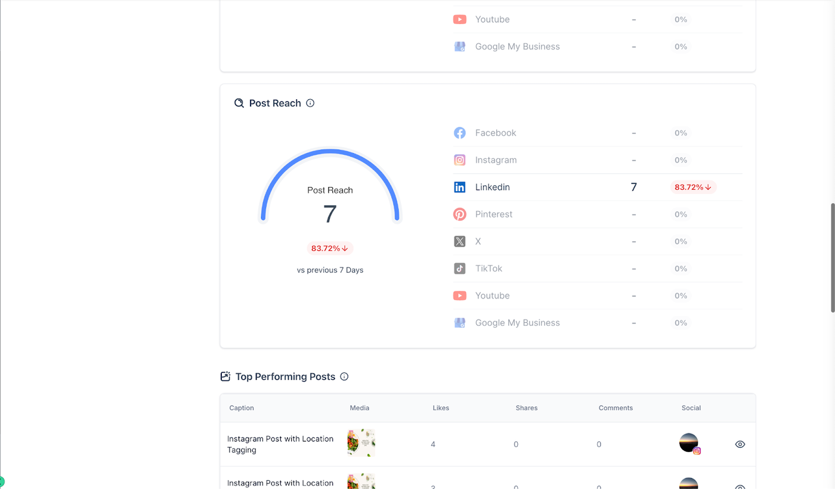This screenshot has height=489, width=835.
Task: Click the TikTok icon in Post Reach
Action: [460, 269]
